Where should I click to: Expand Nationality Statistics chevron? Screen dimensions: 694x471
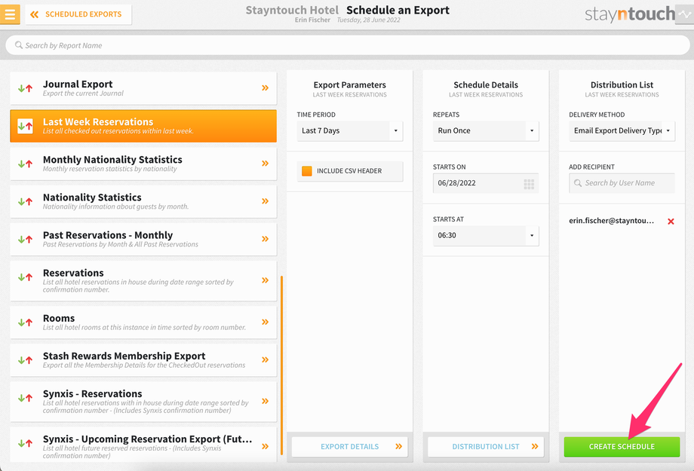(x=265, y=201)
